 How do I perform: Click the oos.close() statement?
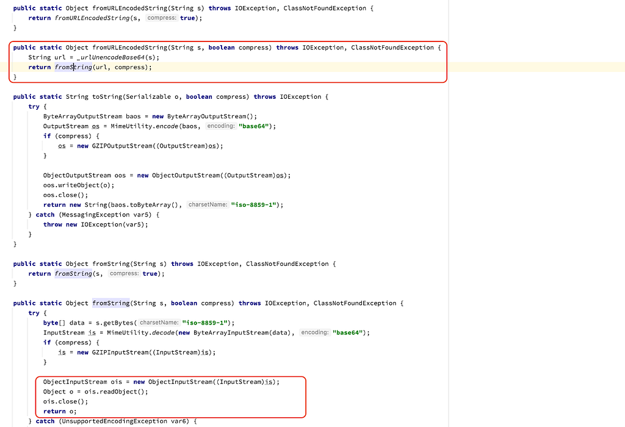66,195
